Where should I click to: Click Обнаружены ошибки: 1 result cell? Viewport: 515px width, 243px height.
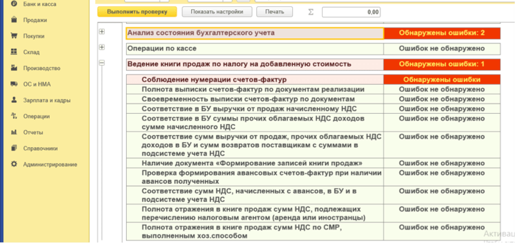tap(442, 64)
